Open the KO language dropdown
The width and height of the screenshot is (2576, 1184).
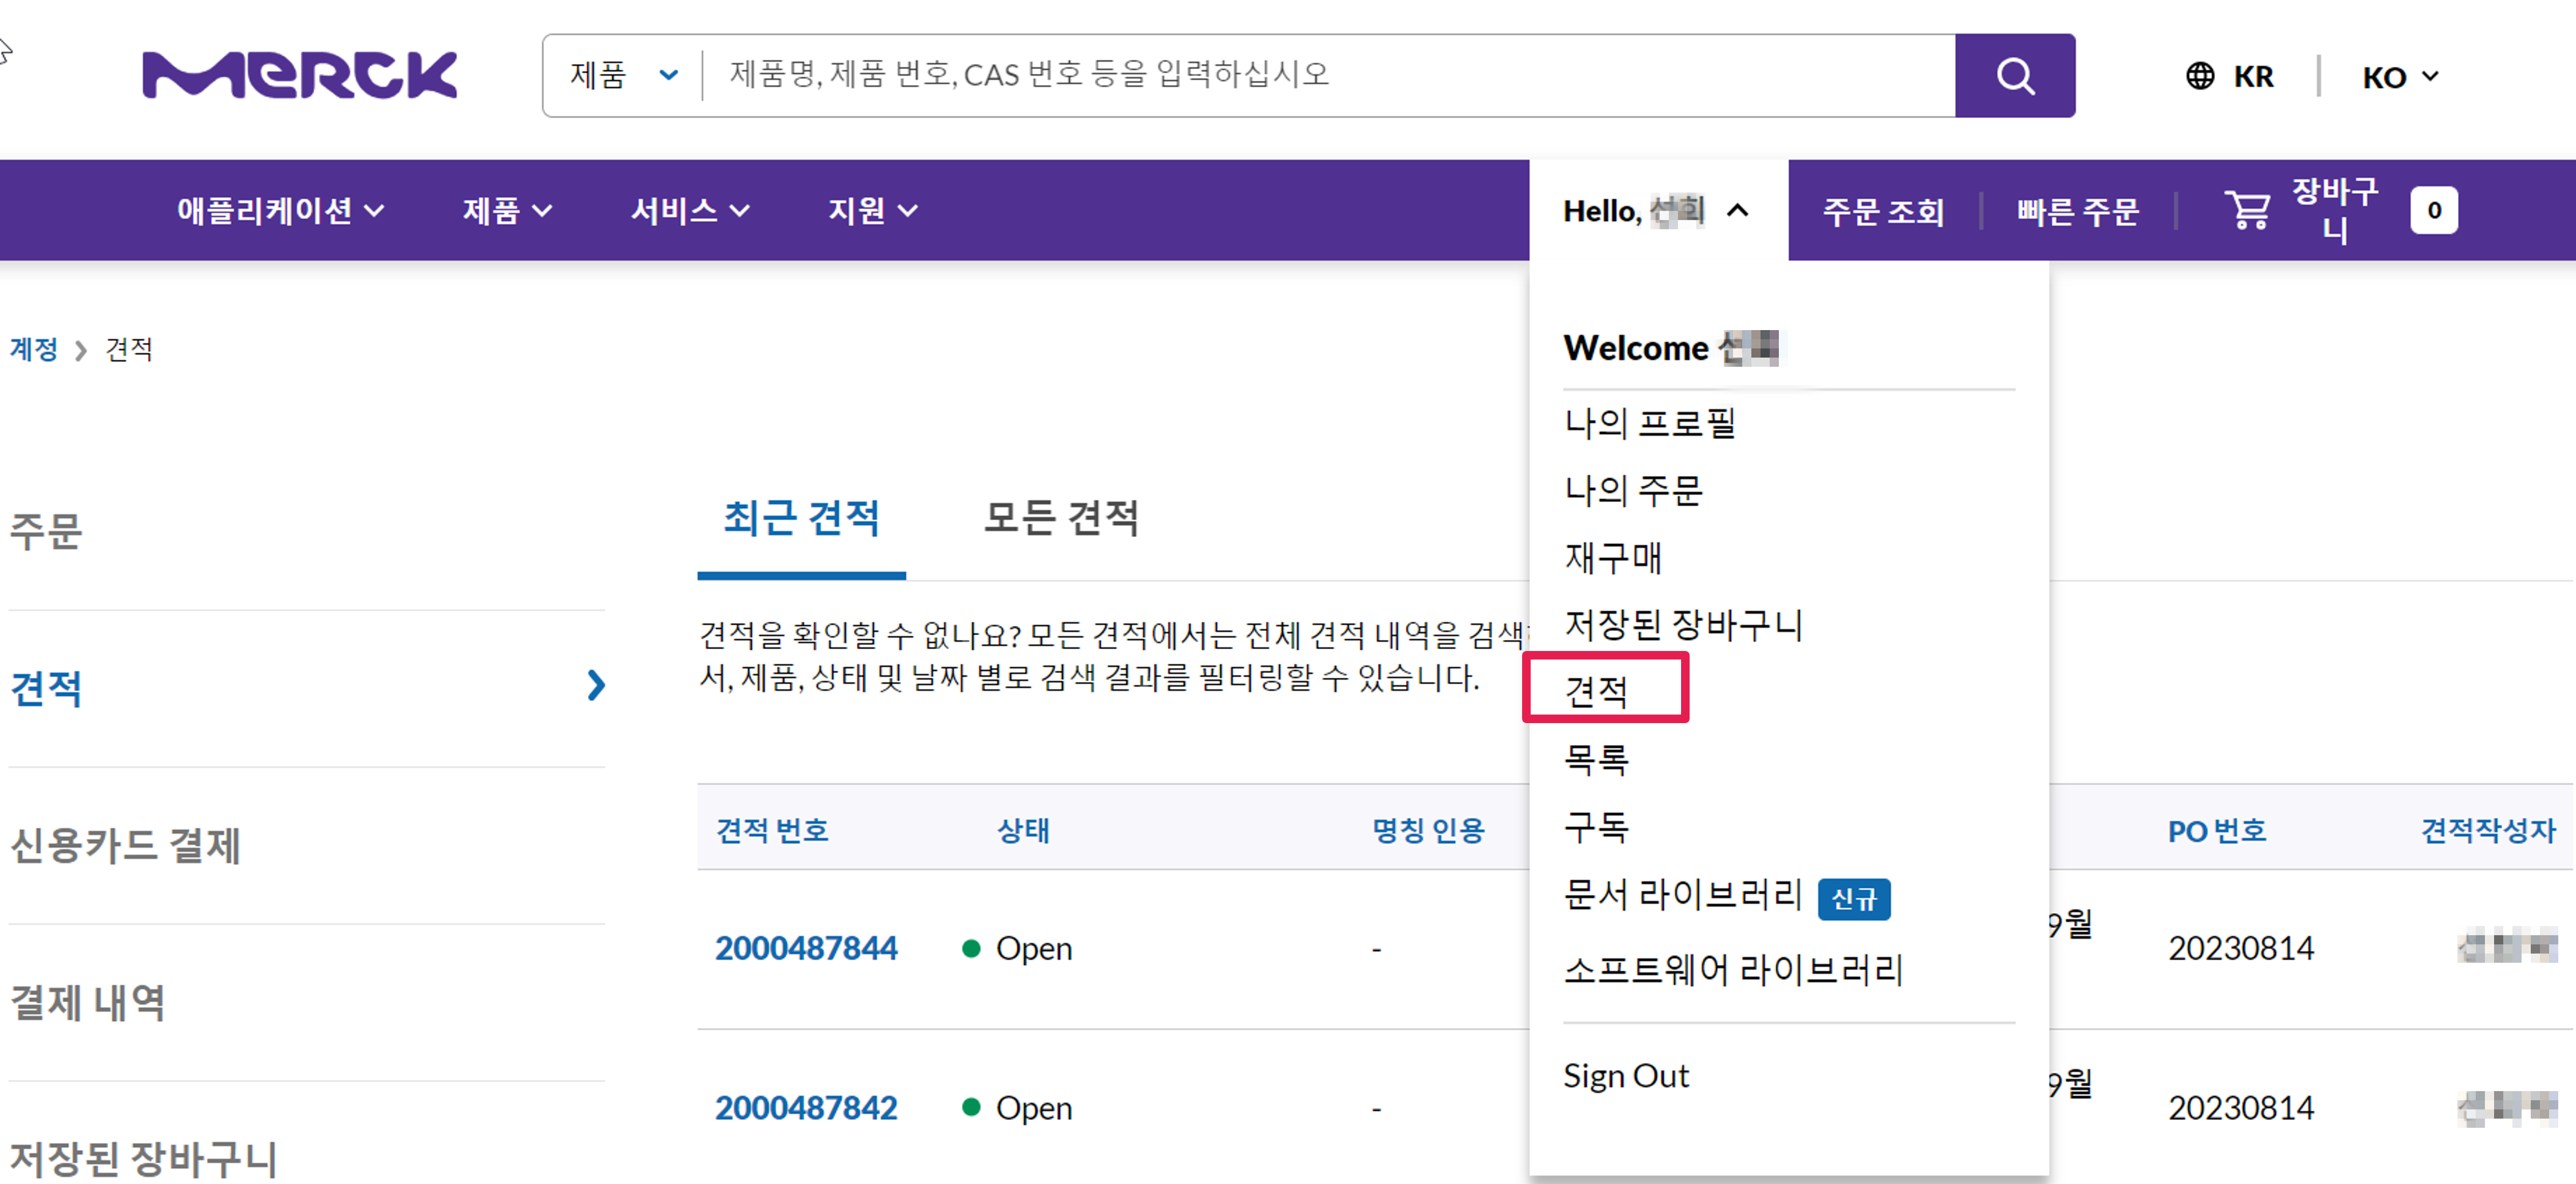(x=2400, y=77)
